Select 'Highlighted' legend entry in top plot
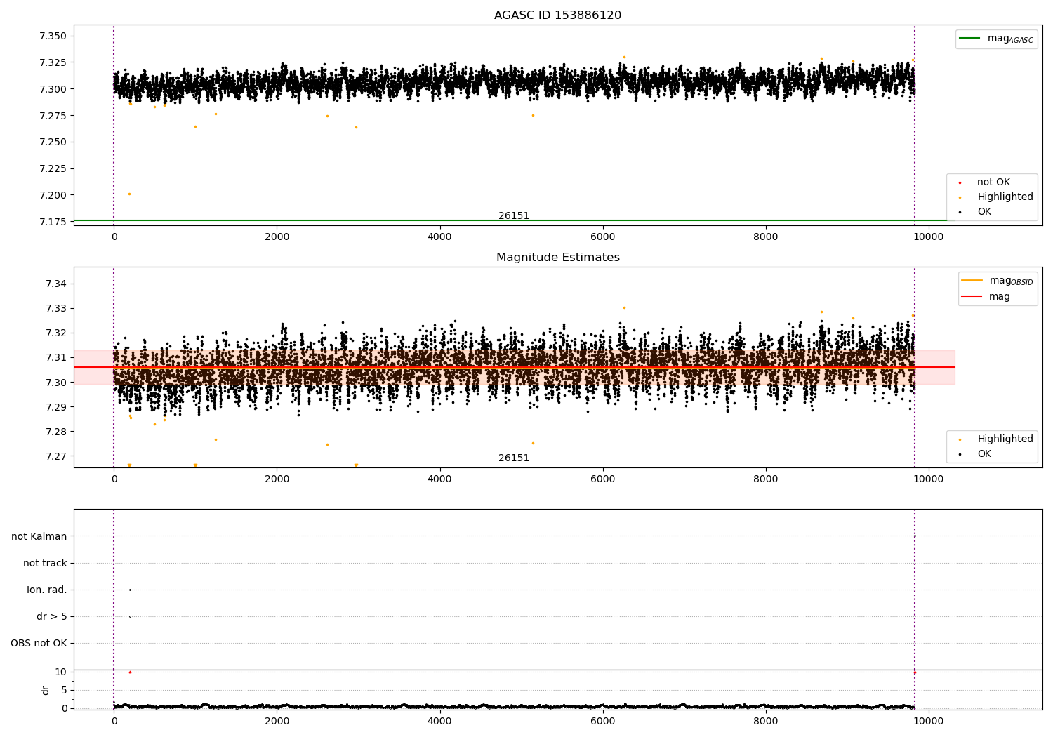The image size is (1053, 737). click(x=1005, y=197)
